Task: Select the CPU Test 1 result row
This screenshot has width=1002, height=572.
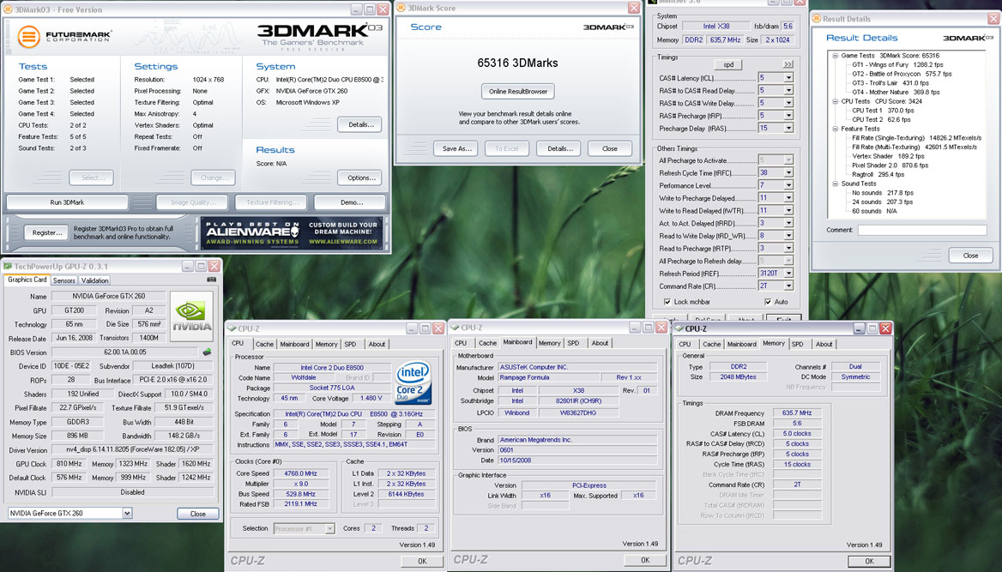Action: pyautogui.click(x=883, y=111)
